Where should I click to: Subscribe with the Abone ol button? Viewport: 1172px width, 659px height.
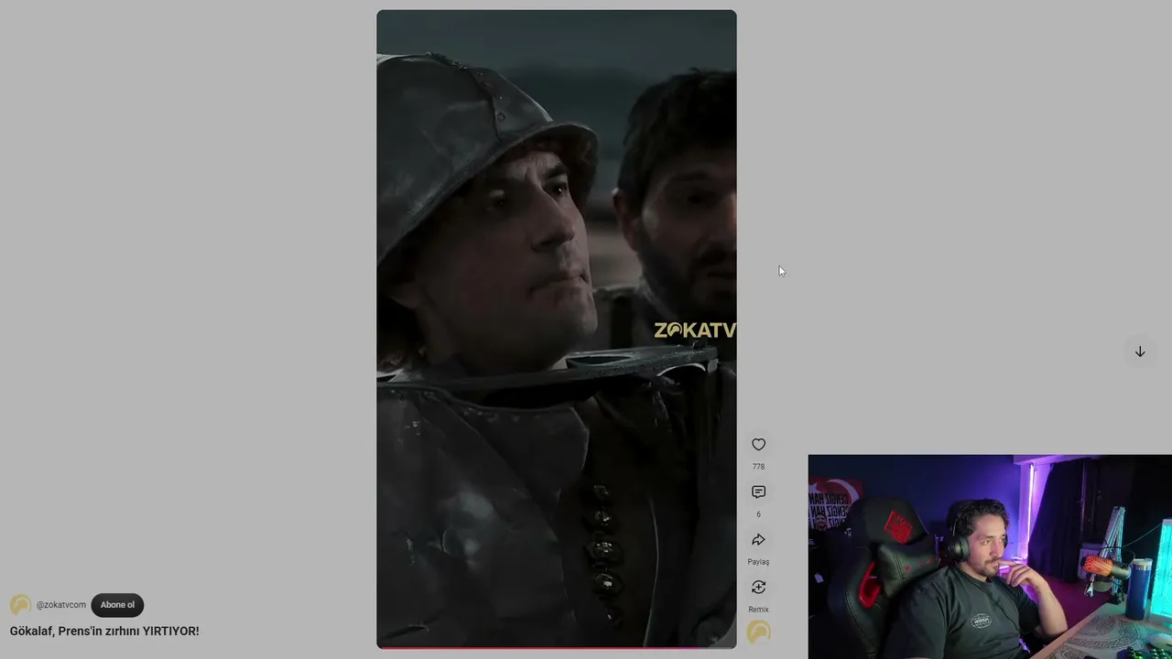click(x=117, y=605)
